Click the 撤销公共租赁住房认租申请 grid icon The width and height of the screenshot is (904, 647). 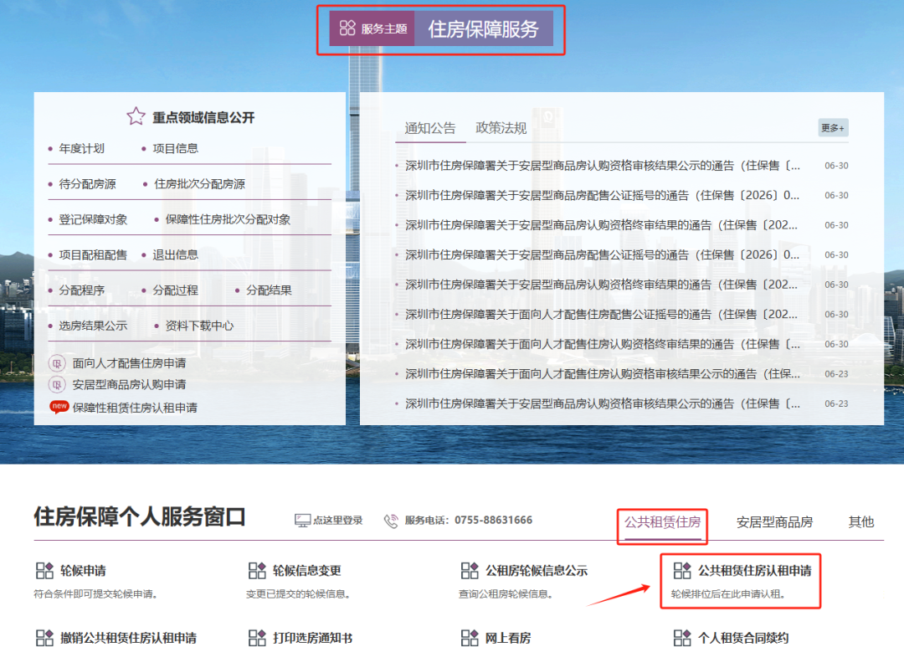(44, 638)
